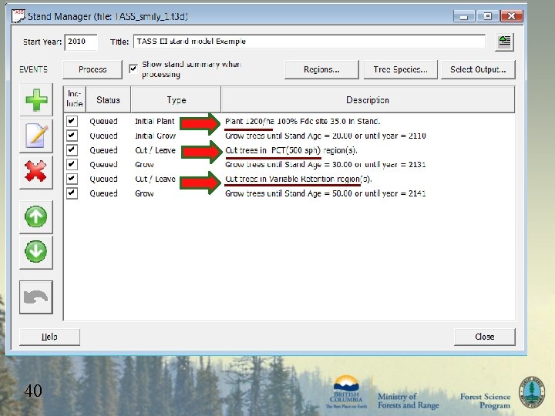This screenshot has height=416, width=555.
Task: Uncheck Include box for Initial Grow row
Action: pyautogui.click(x=72, y=136)
